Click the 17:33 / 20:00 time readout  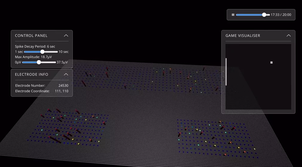point(281,15)
